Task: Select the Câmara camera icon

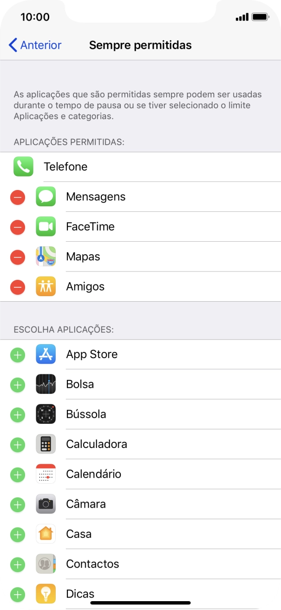Action: click(46, 504)
